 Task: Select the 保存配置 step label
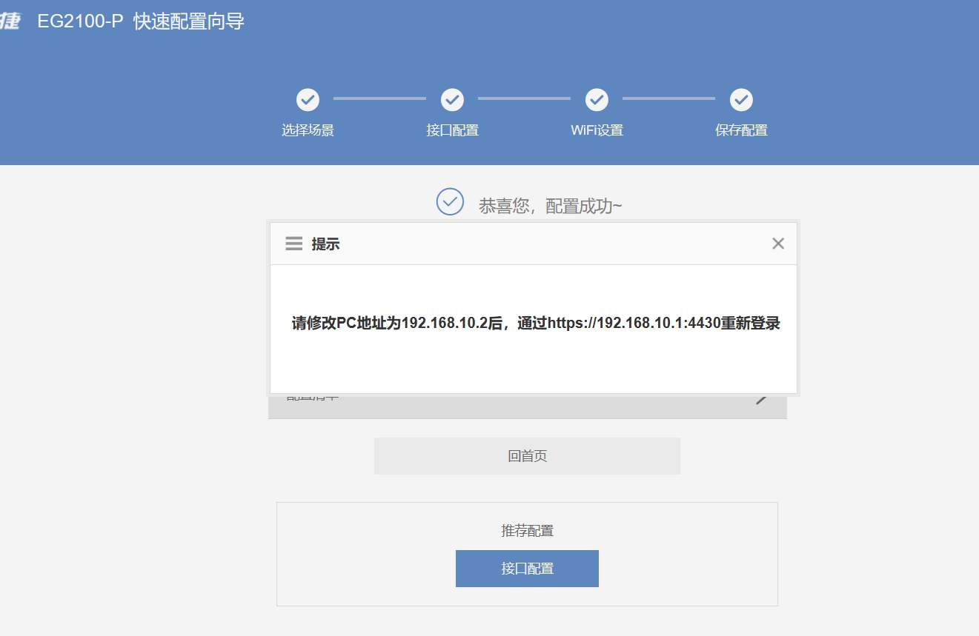tap(741, 131)
